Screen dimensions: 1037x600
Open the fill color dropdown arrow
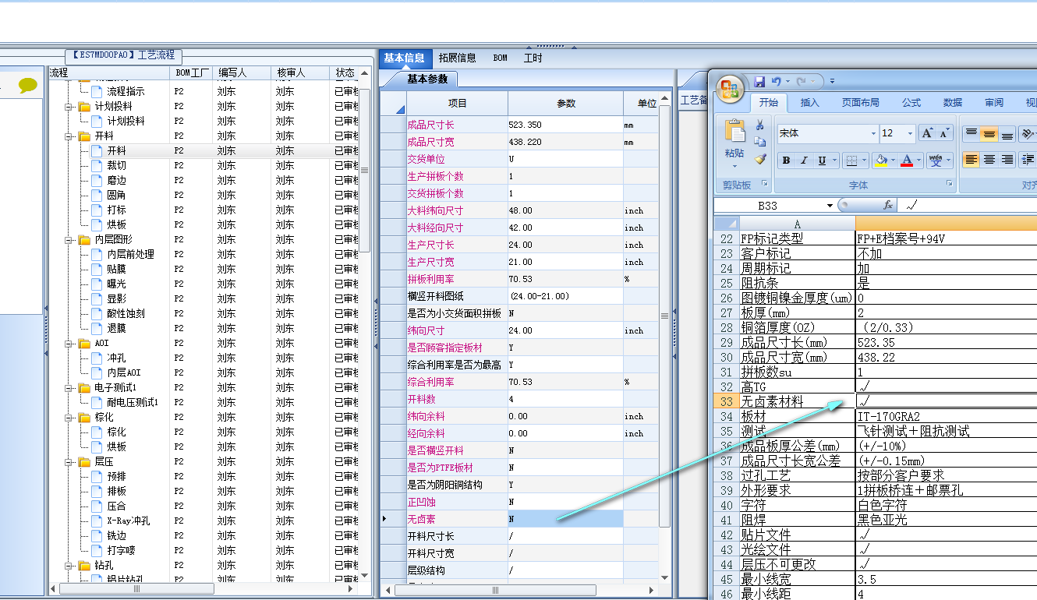coord(893,161)
